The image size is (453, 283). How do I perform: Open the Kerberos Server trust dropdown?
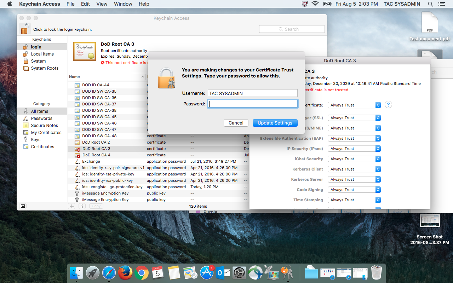pos(354,179)
